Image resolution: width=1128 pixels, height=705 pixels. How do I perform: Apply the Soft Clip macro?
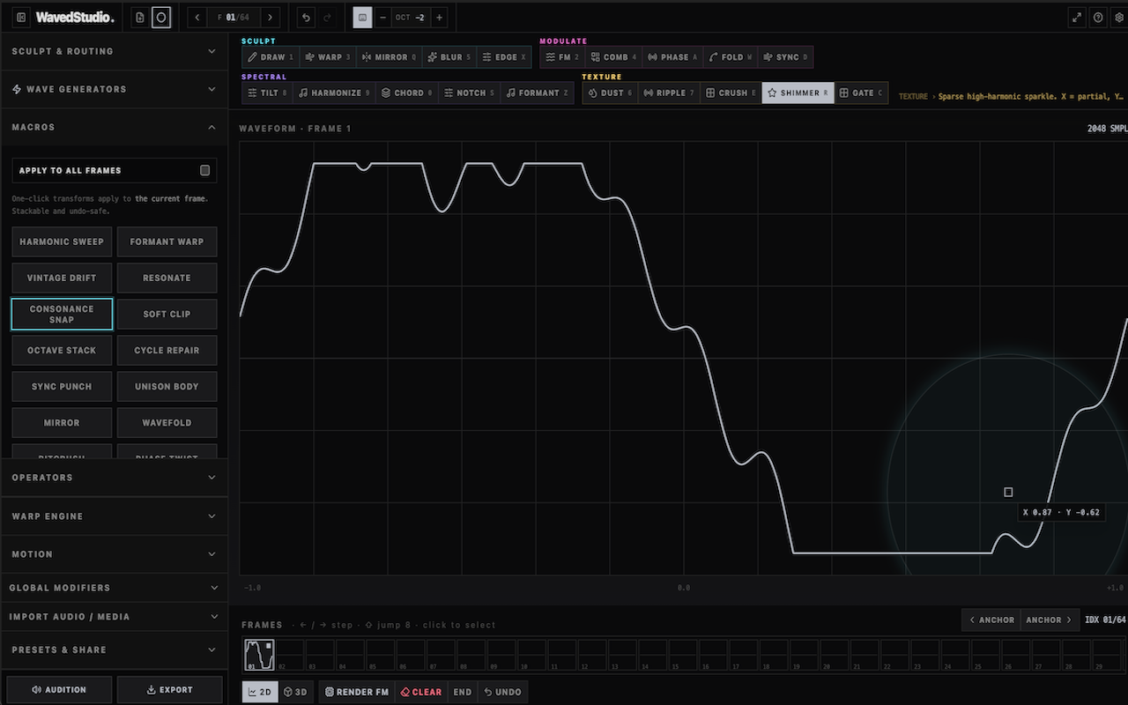pyautogui.click(x=167, y=314)
